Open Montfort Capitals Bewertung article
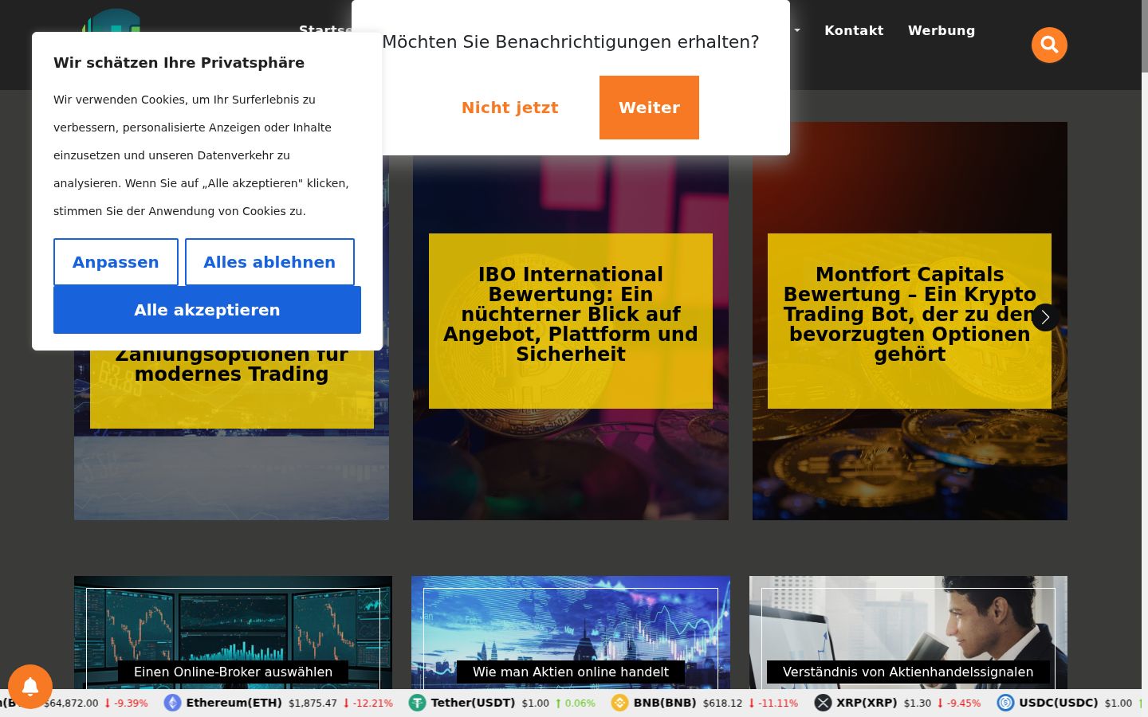This screenshot has width=1148, height=717. tap(910, 314)
